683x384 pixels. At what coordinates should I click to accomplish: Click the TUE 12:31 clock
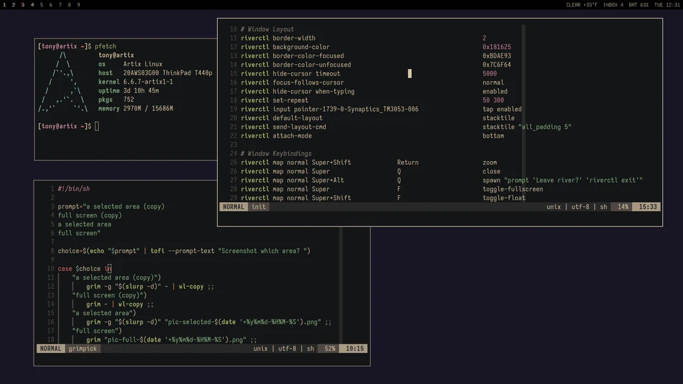click(x=667, y=5)
